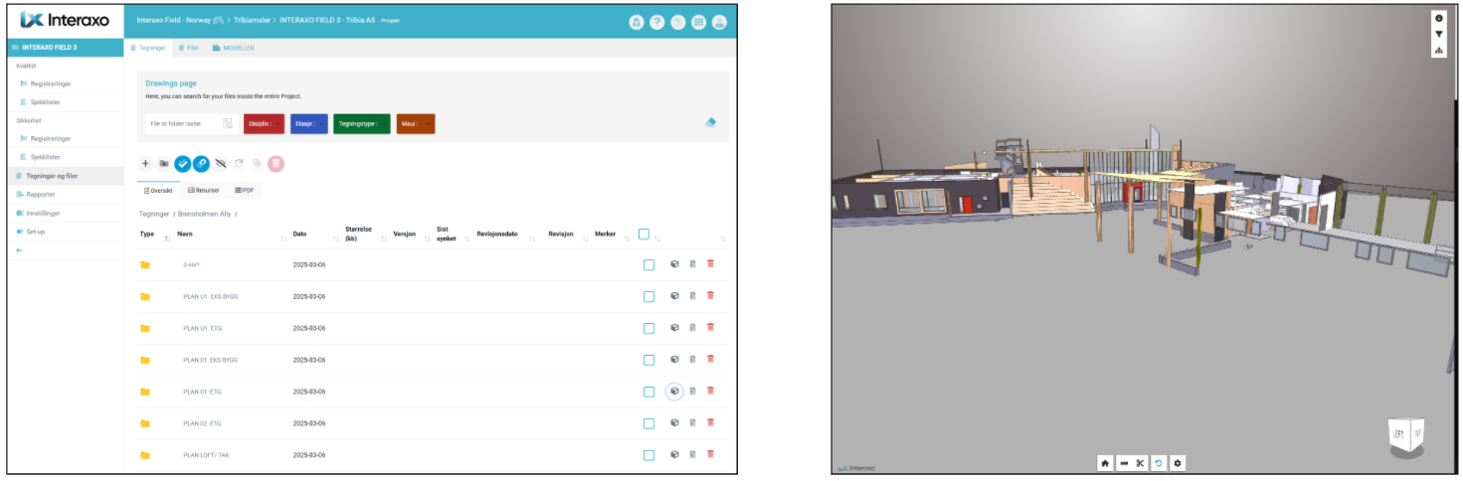Tick the select-all checkbox in table header
This screenshot has height=481, width=1463.
(643, 235)
